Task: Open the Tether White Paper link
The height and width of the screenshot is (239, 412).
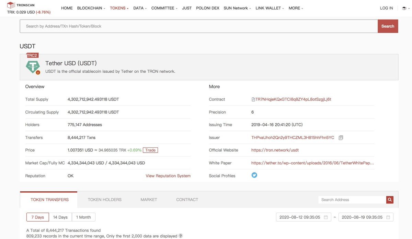Action: coord(312,163)
